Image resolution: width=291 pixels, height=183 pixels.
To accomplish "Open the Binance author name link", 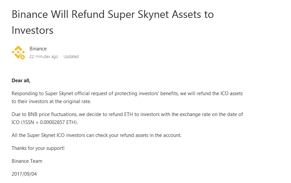I will coord(38,49).
